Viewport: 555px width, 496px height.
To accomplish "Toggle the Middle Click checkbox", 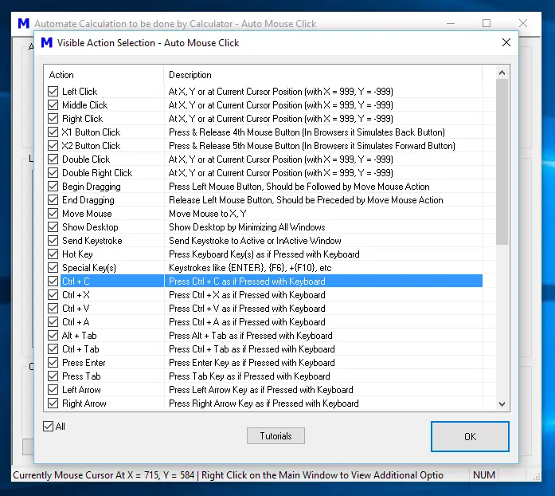I will pos(53,105).
